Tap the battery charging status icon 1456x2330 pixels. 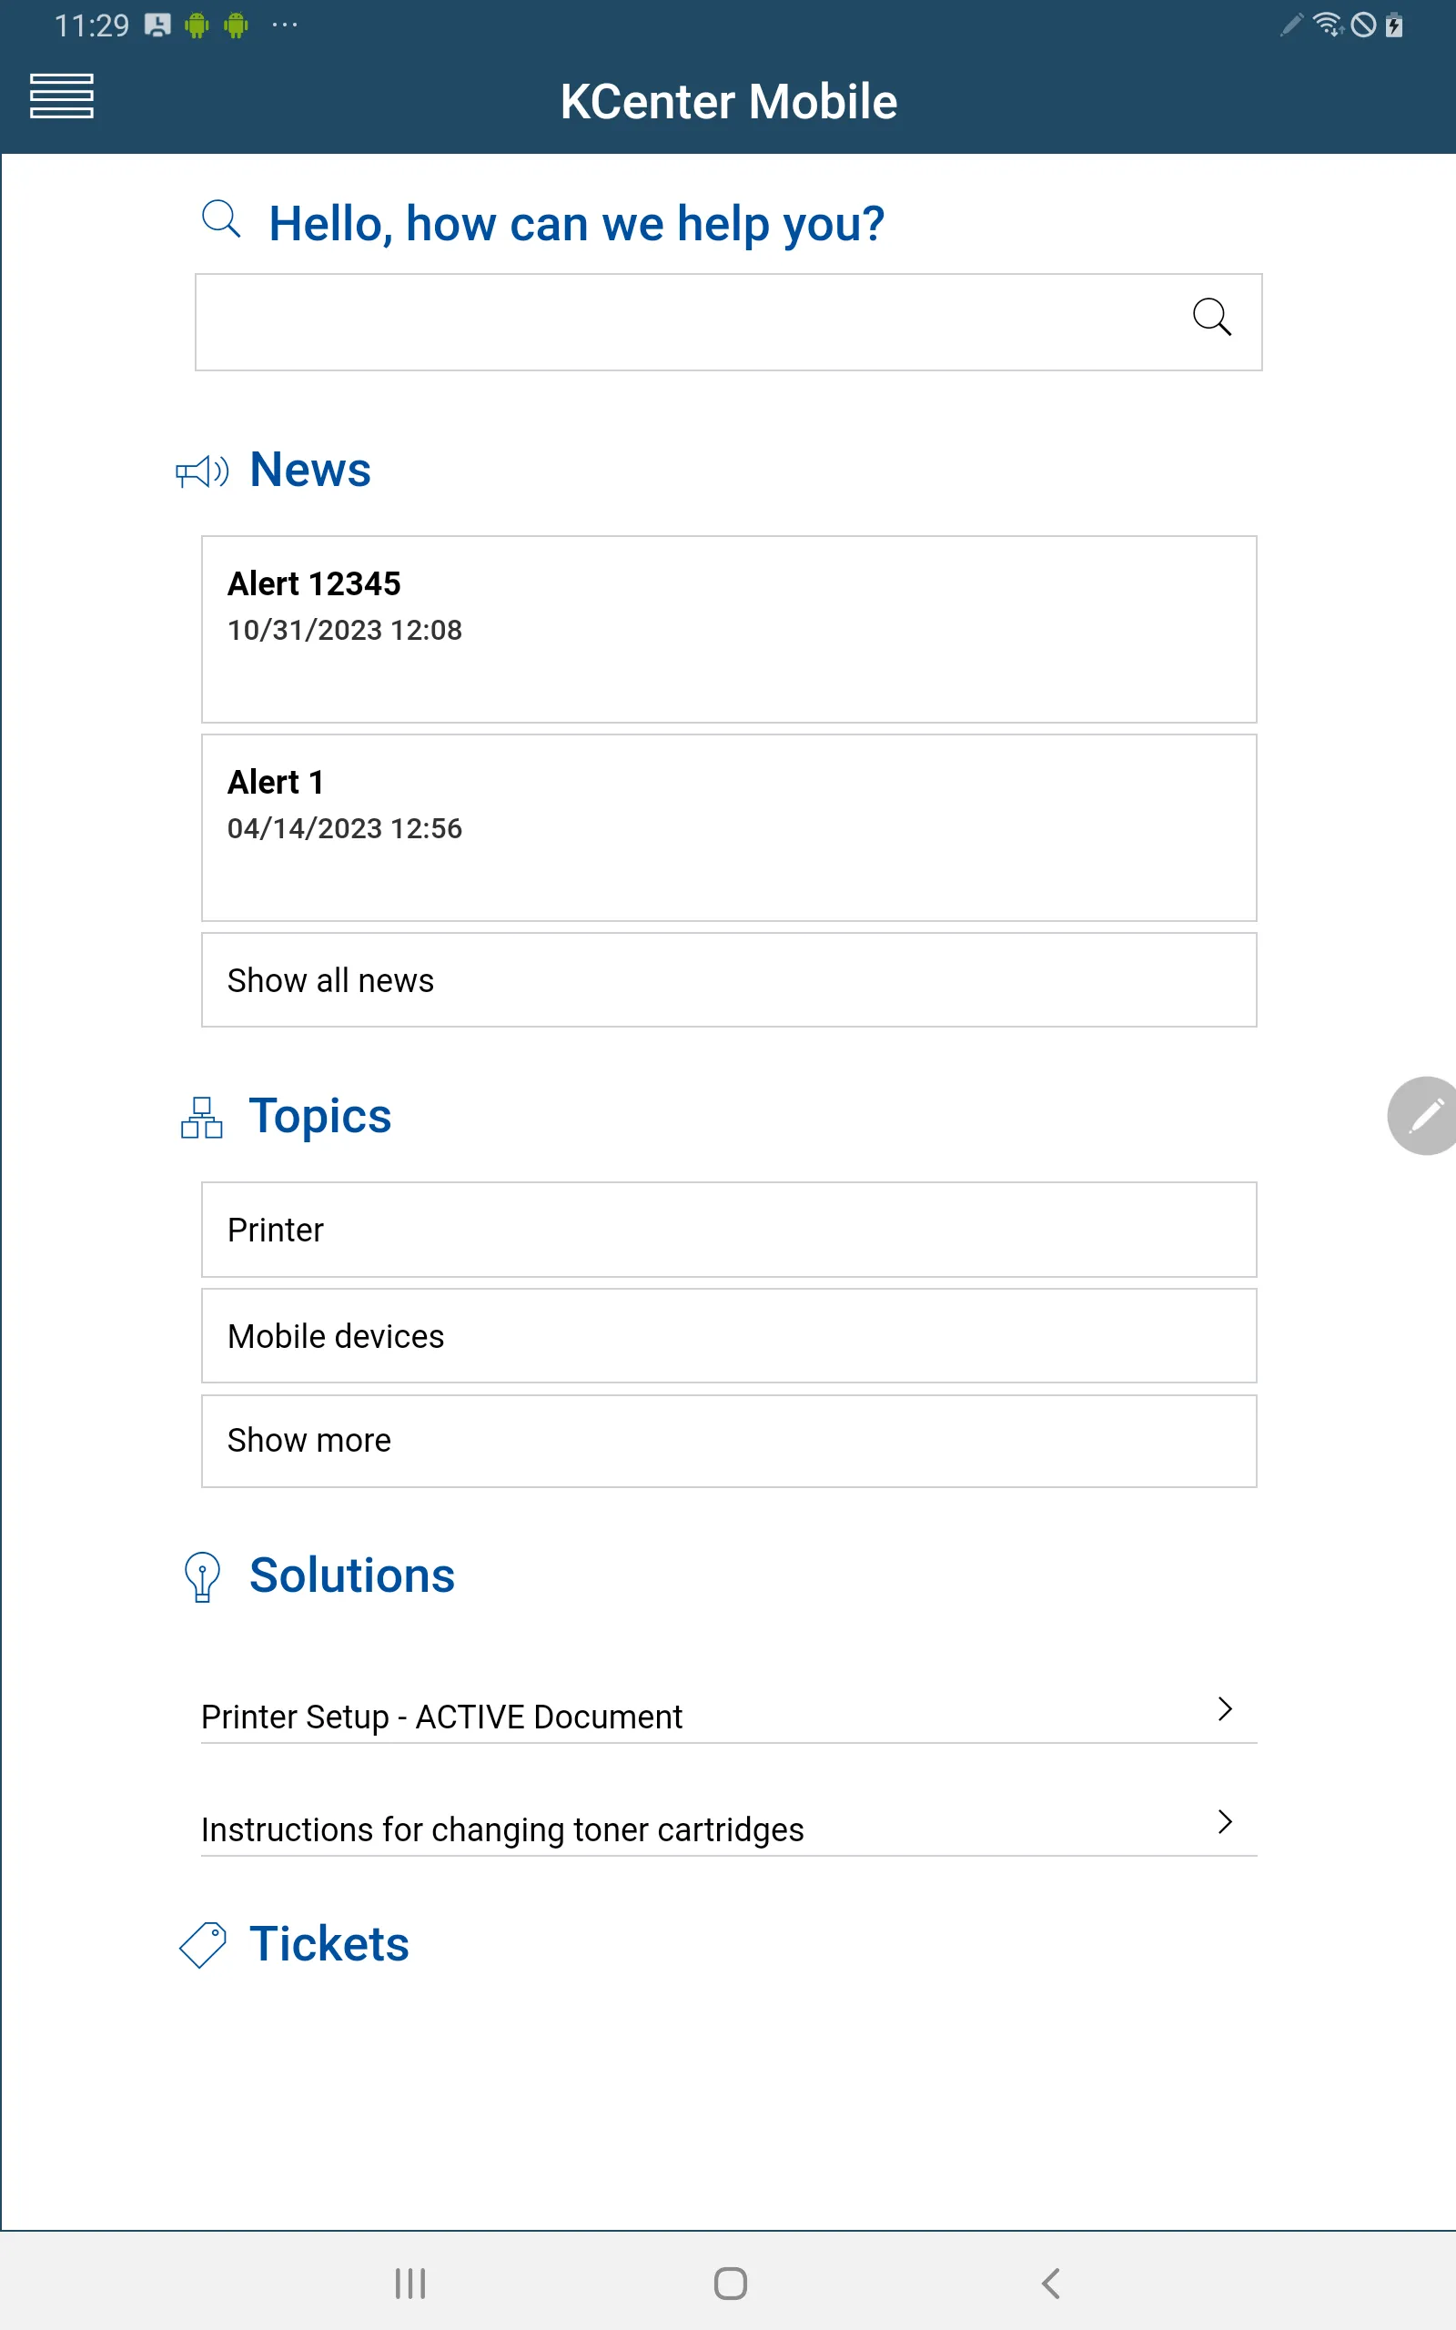tap(1393, 24)
